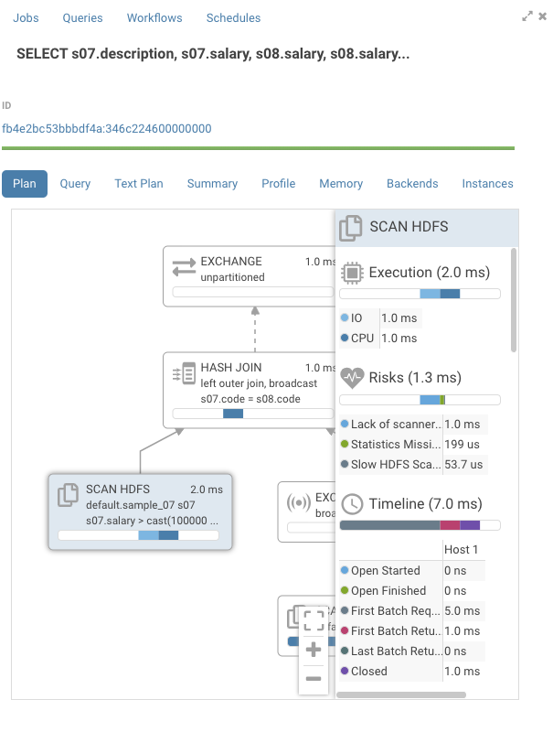Open the Schedules menu item

(x=233, y=17)
